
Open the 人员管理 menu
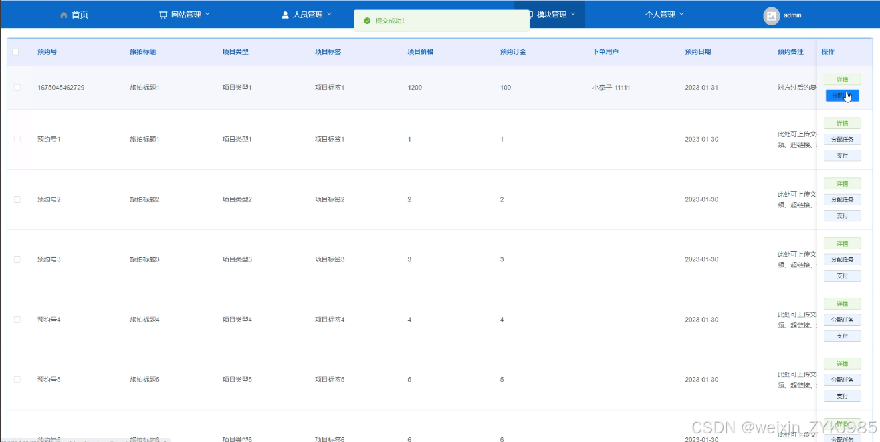306,15
